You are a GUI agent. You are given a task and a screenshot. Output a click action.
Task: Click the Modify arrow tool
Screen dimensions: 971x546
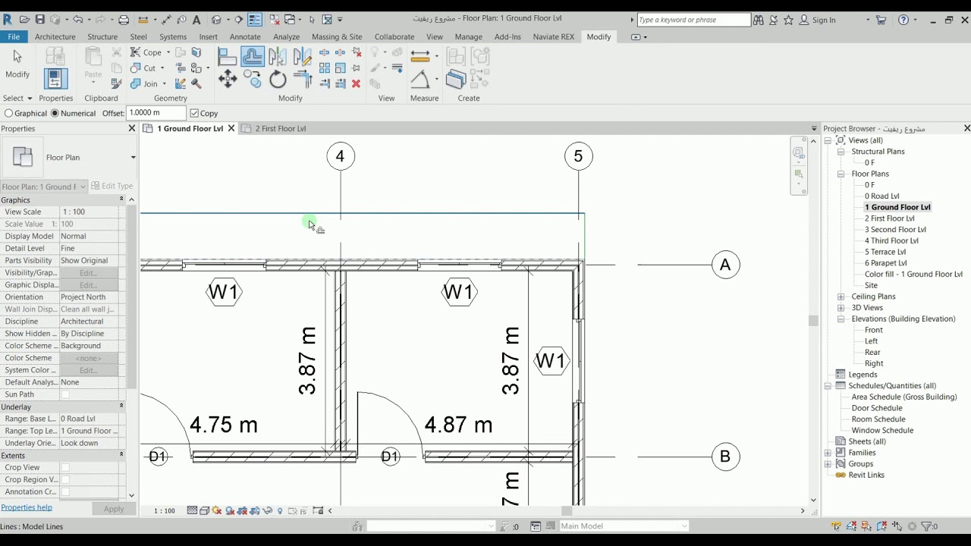pyautogui.click(x=17, y=63)
